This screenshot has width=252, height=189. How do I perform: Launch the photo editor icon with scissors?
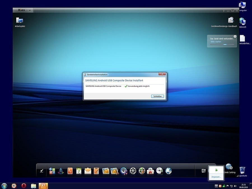click(115, 171)
